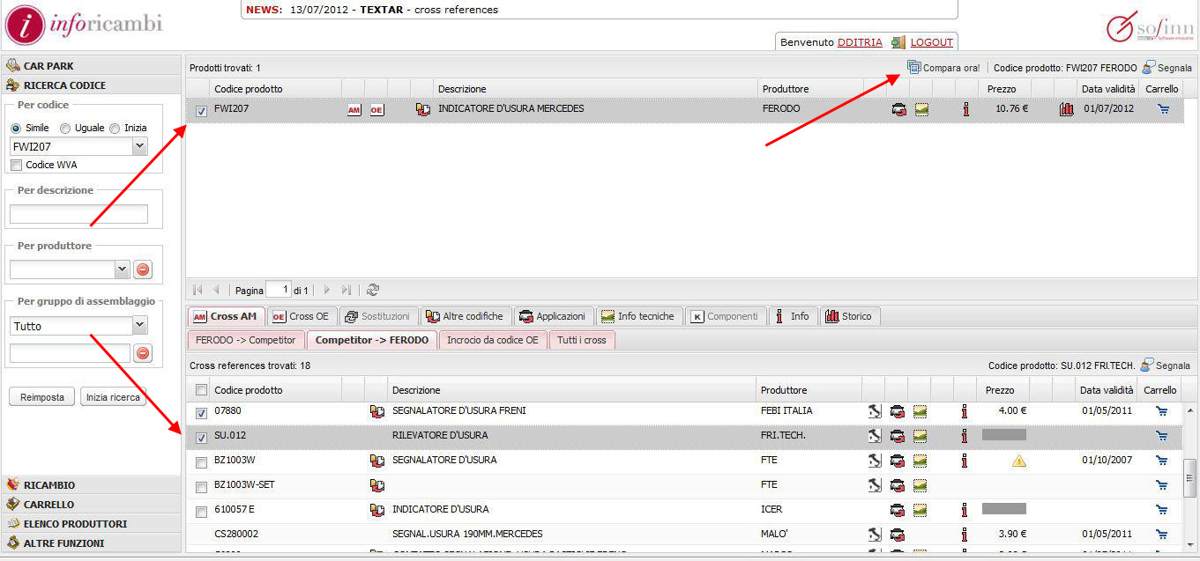The width and height of the screenshot is (1200, 561).
Task: Open price history chart icon for FWI207
Action: pos(1066,110)
